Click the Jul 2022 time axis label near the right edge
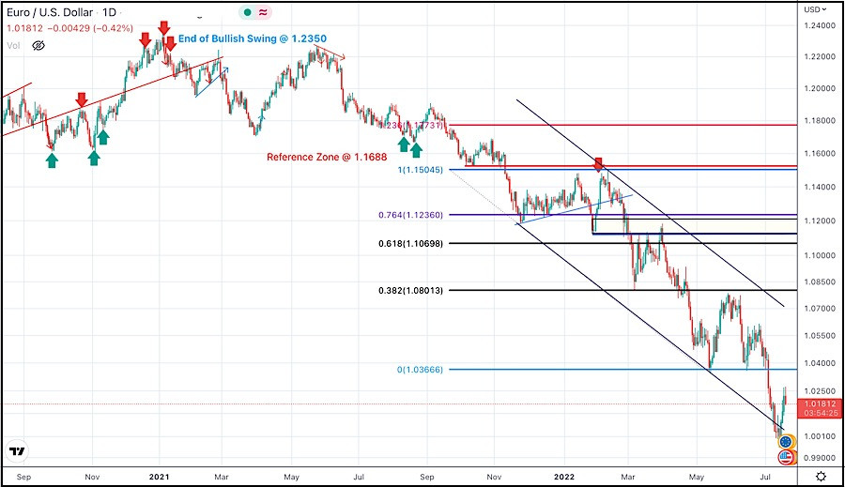 (x=765, y=477)
